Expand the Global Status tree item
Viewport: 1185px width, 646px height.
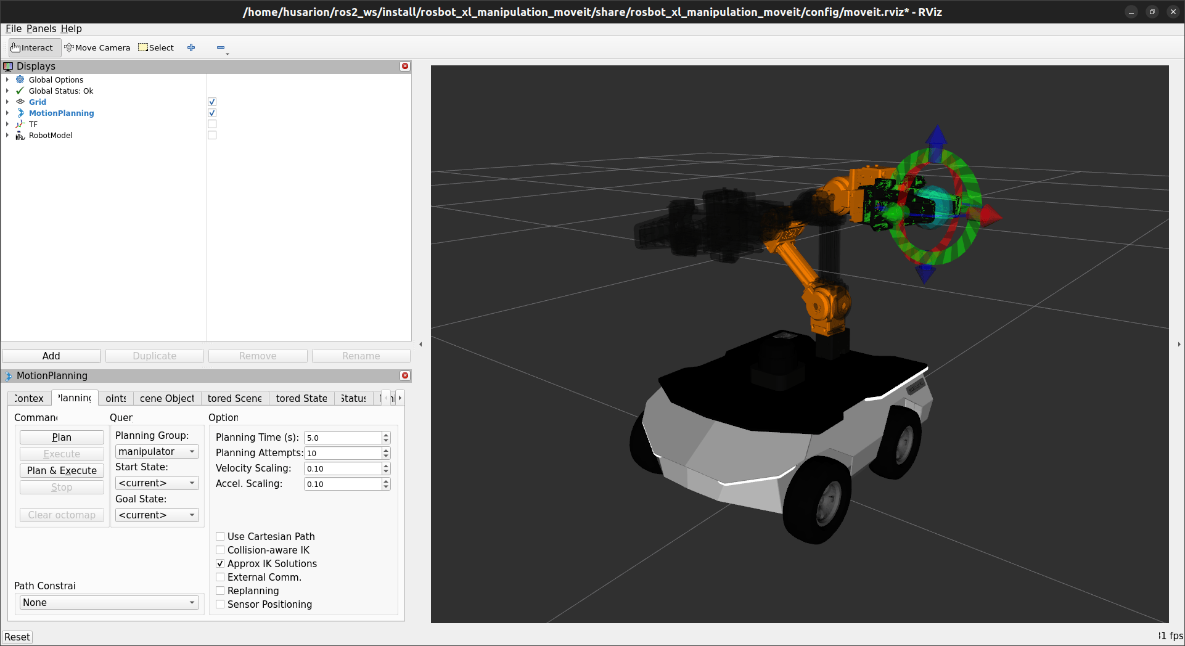pyautogui.click(x=7, y=91)
